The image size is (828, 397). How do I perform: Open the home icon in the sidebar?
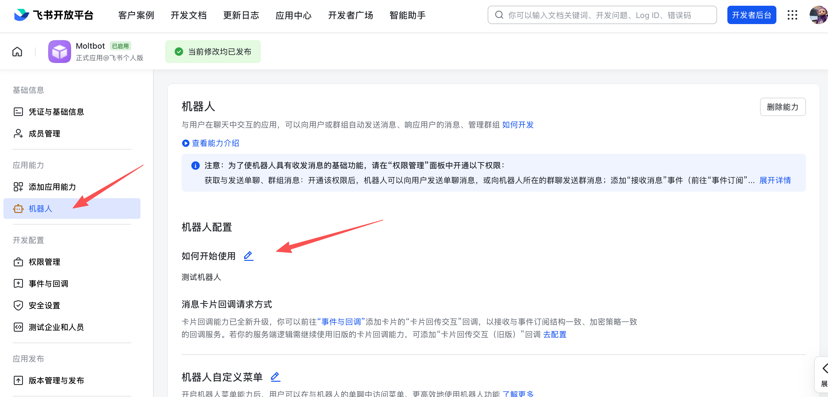click(17, 51)
